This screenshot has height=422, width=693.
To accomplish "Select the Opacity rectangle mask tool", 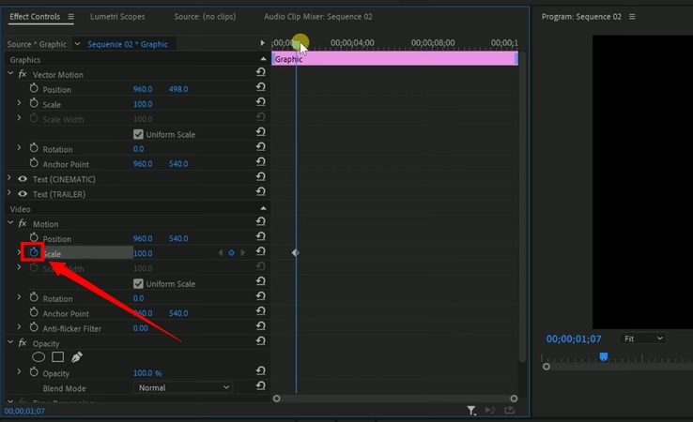I will [57, 357].
